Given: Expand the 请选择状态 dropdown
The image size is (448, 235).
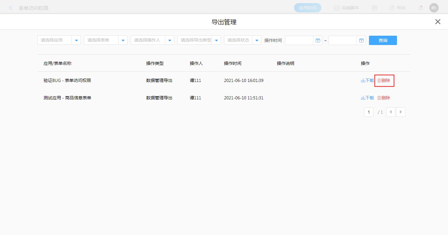Looking at the screenshot, I should pos(257,40).
